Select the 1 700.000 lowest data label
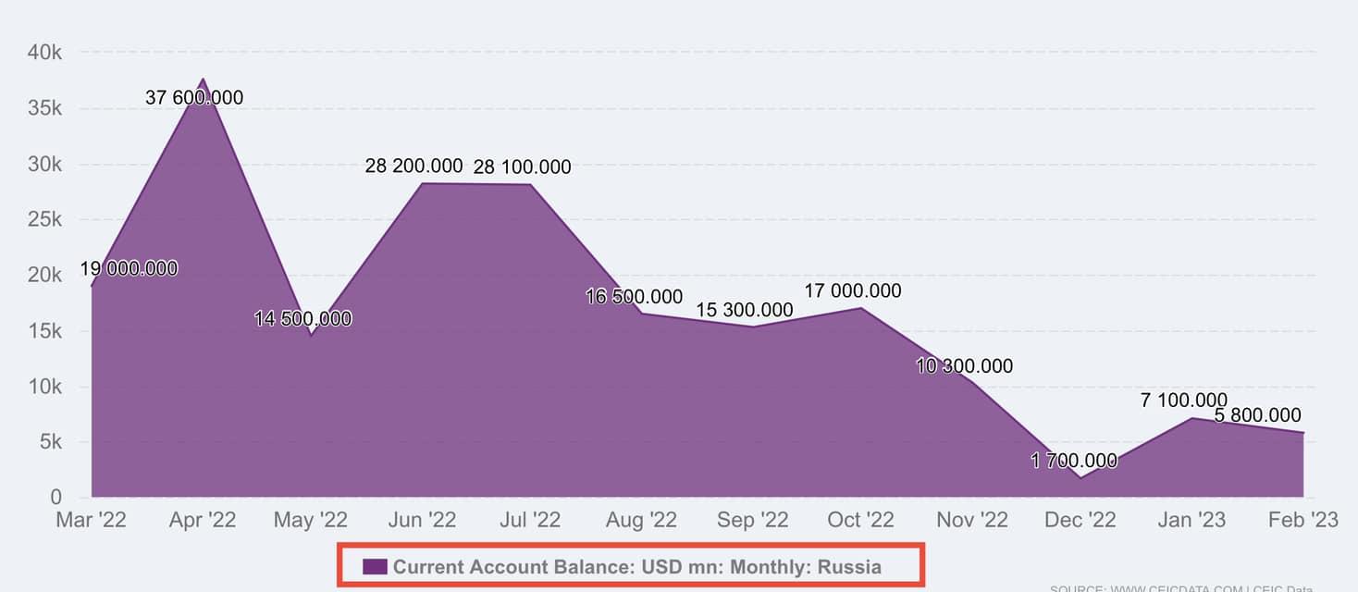 (x=1074, y=461)
